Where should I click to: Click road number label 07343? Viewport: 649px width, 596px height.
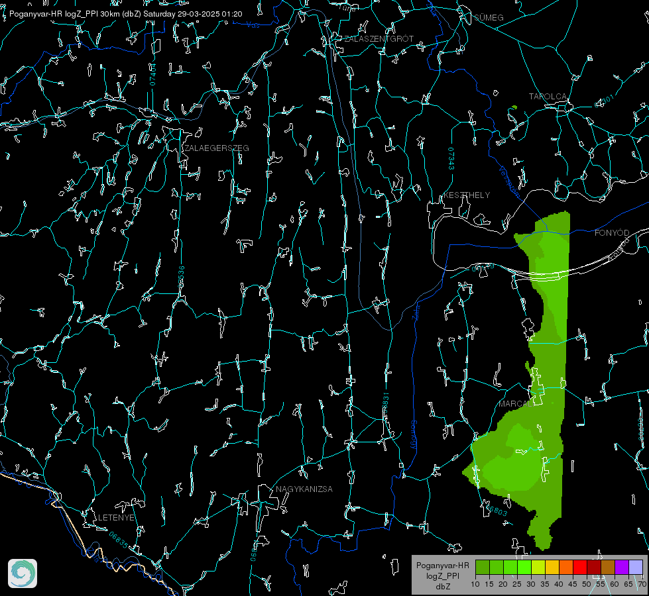click(451, 159)
